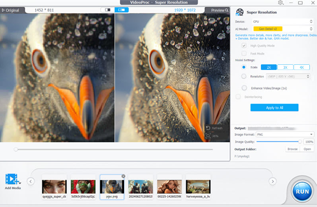
Task: Open the 1080P resolution dropdown
Action: point(288,77)
